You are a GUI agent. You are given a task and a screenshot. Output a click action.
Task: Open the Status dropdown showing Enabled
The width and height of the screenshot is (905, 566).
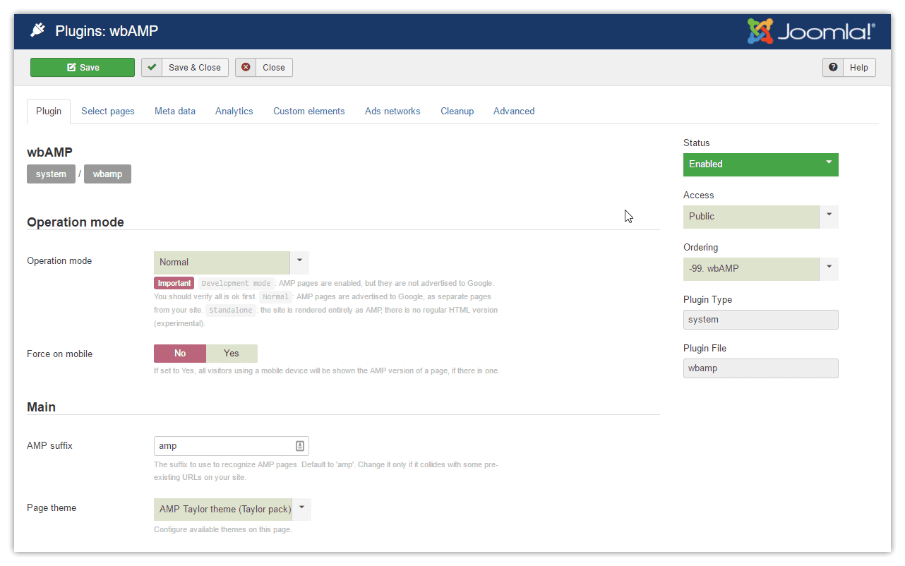[x=761, y=164]
